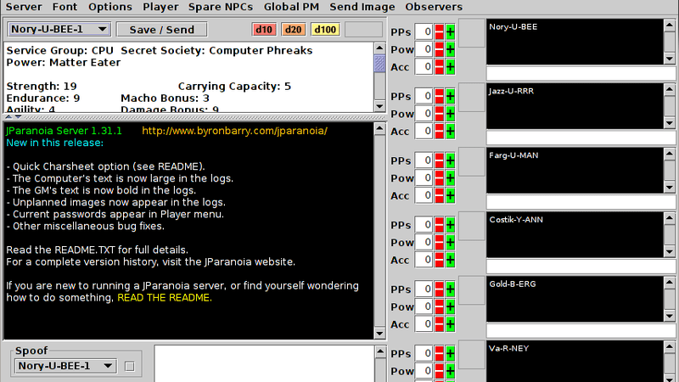The image size is (679, 382).
Task: Open the Spoof character dropdown
Action: click(x=66, y=366)
